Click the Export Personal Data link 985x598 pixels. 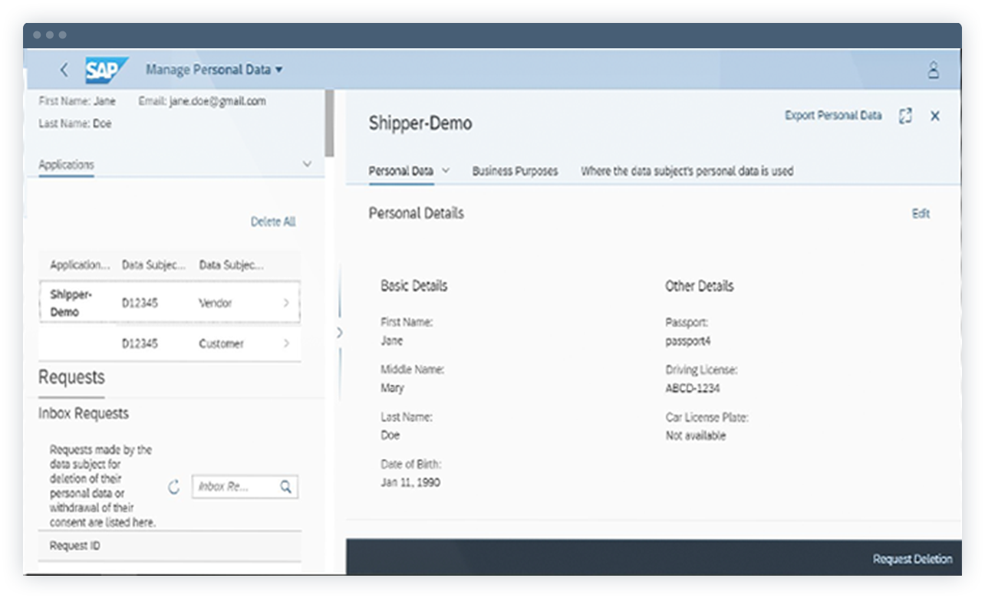pyautogui.click(x=833, y=116)
